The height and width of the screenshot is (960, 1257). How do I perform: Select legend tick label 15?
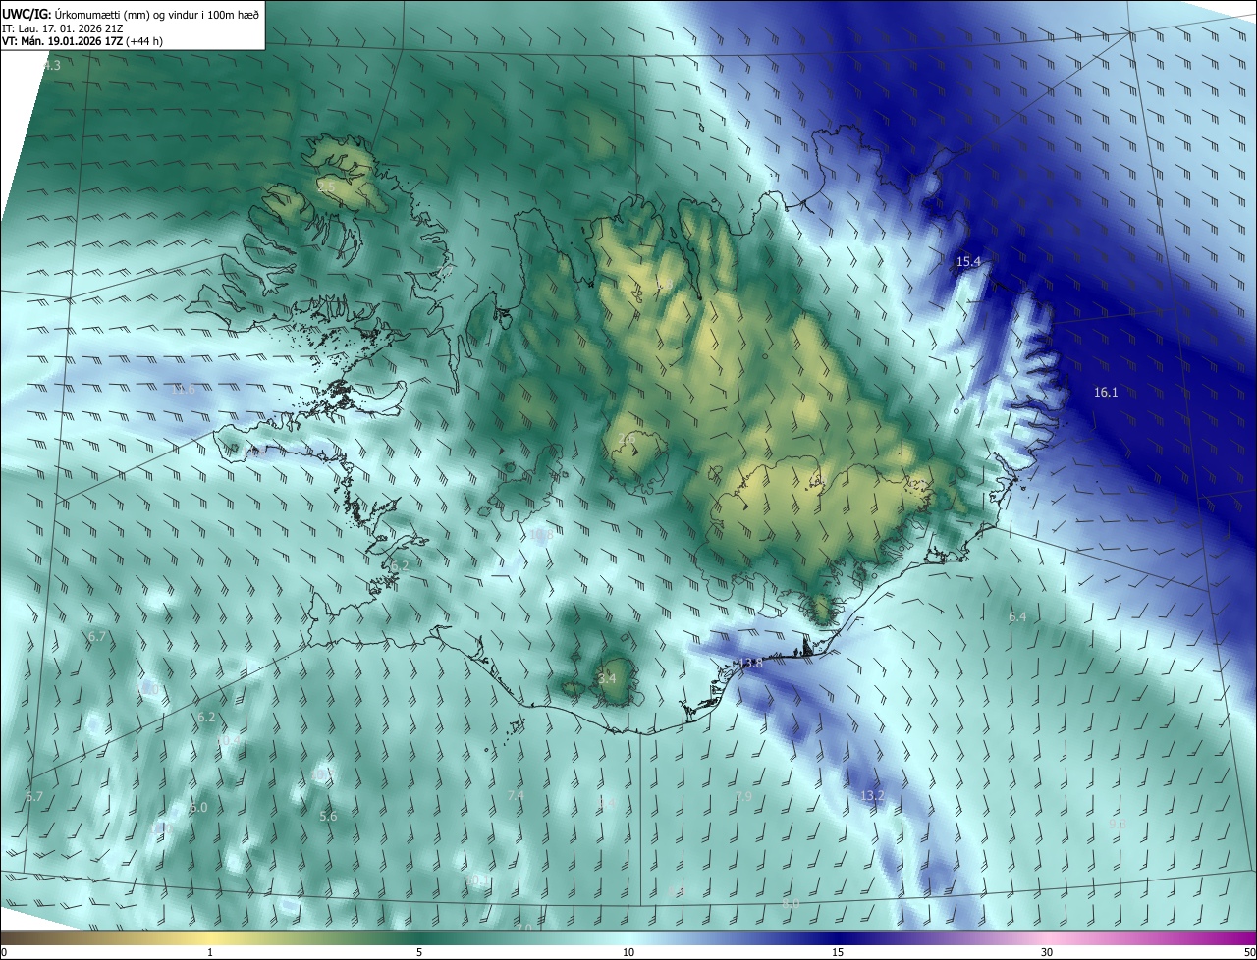coord(838,952)
